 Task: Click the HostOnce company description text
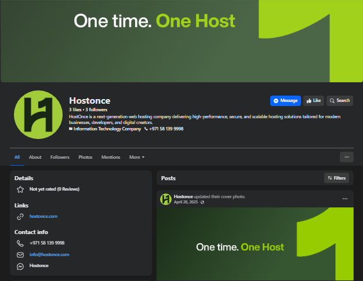[205, 119]
